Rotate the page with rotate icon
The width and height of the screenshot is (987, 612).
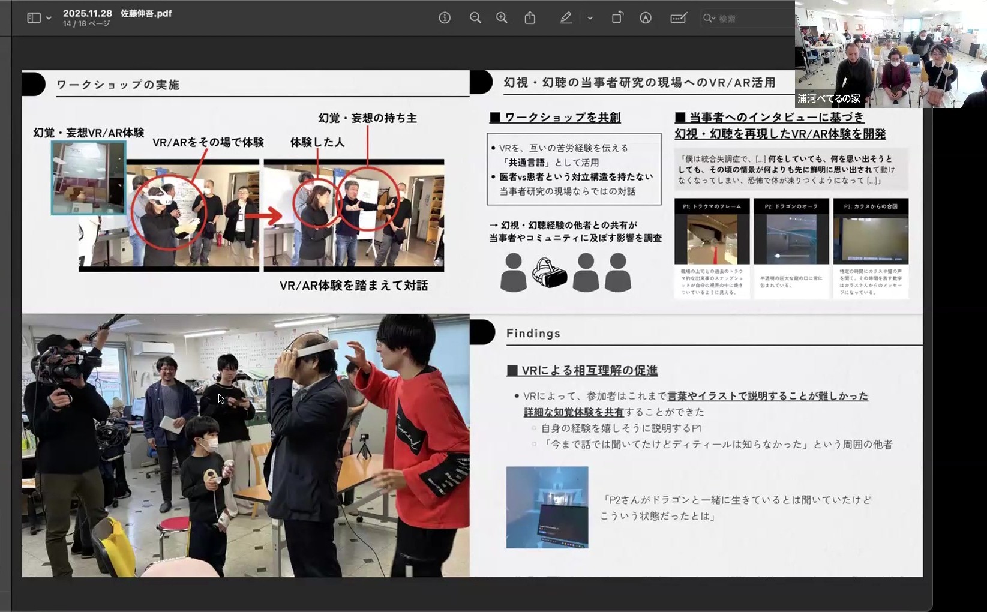tap(617, 18)
